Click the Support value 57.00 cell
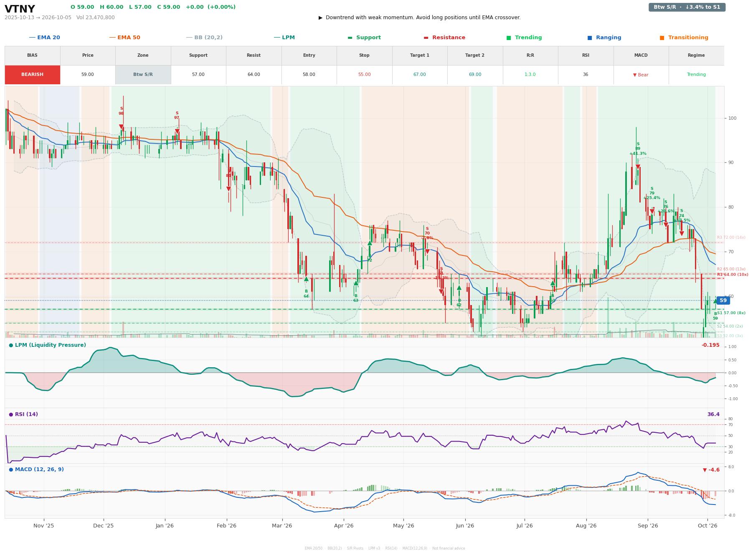The image size is (753, 555). 198,75
